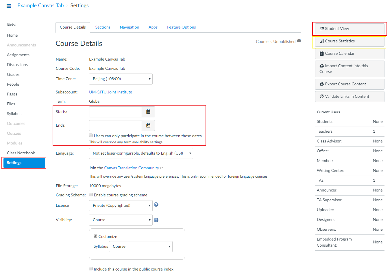Open the hamburger navigation menu icon
392x276 pixels.
pyautogui.click(x=9, y=6)
